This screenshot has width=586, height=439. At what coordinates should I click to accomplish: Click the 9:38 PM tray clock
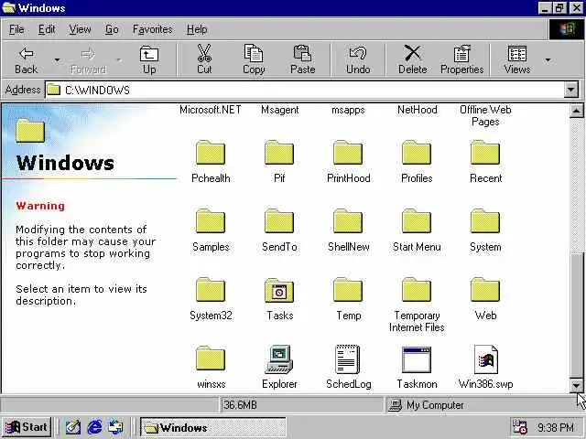[556, 427]
